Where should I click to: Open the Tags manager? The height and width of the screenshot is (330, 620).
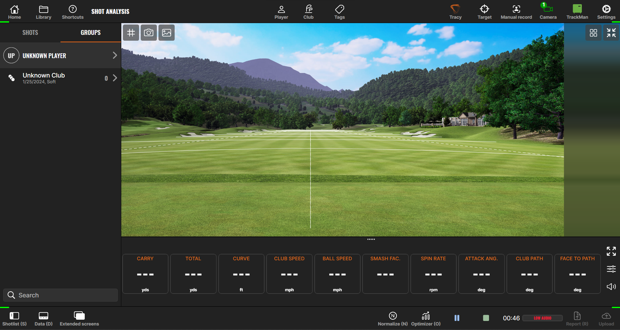(x=339, y=11)
